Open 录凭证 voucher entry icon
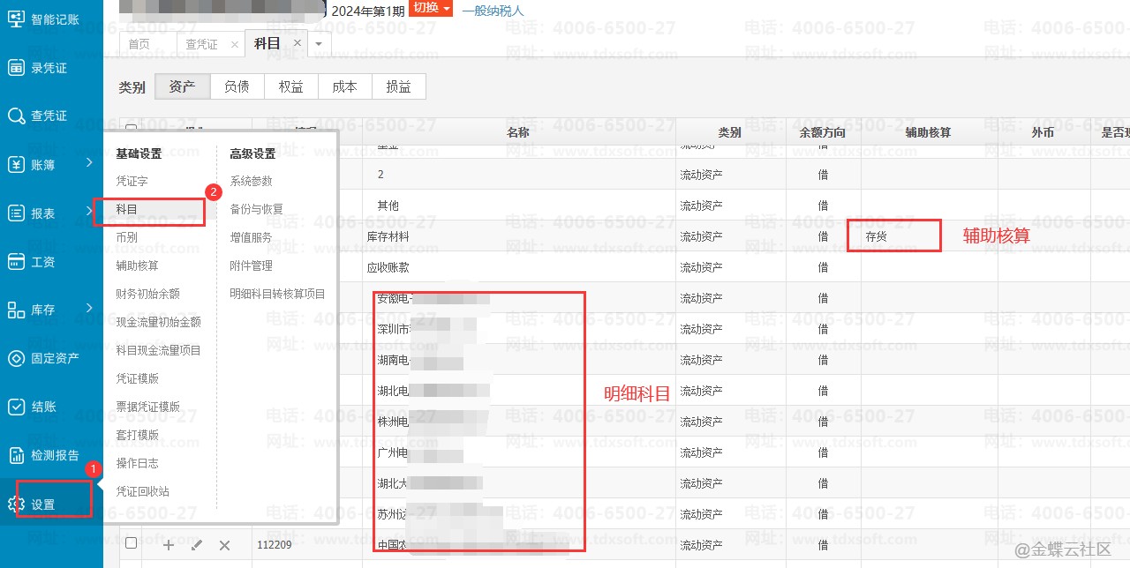 point(16,67)
